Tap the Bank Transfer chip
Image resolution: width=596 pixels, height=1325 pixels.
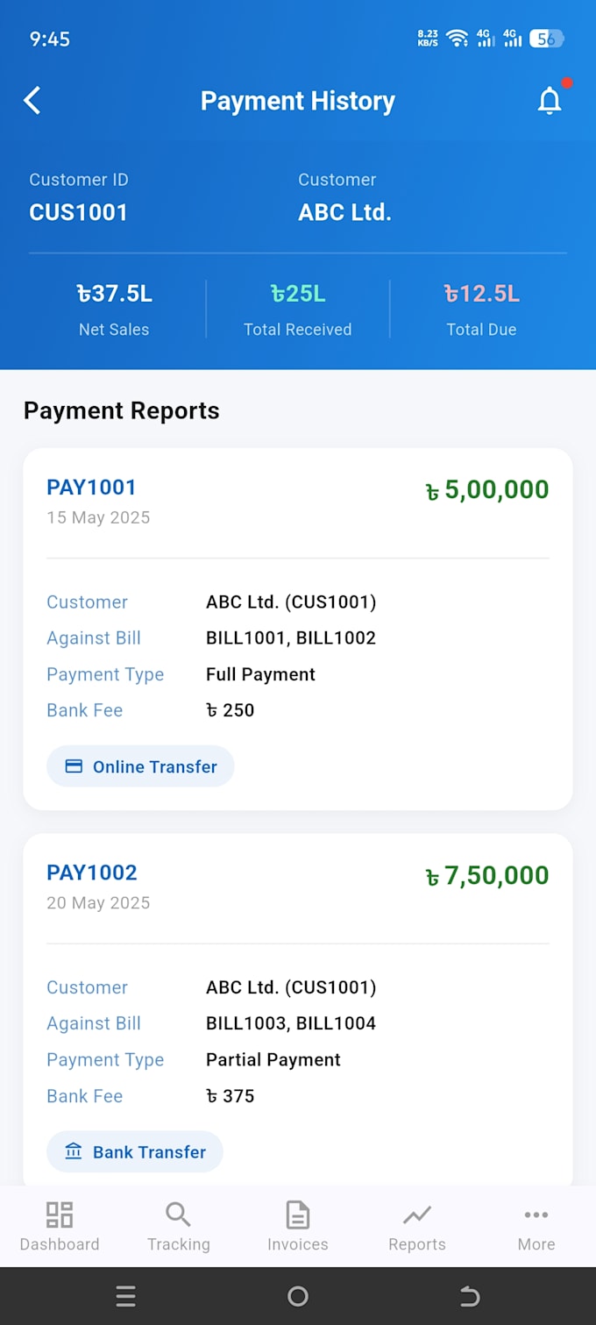(x=135, y=1151)
